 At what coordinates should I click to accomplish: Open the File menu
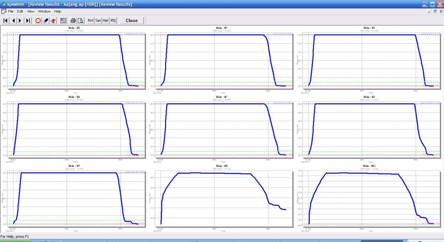(x=11, y=11)
